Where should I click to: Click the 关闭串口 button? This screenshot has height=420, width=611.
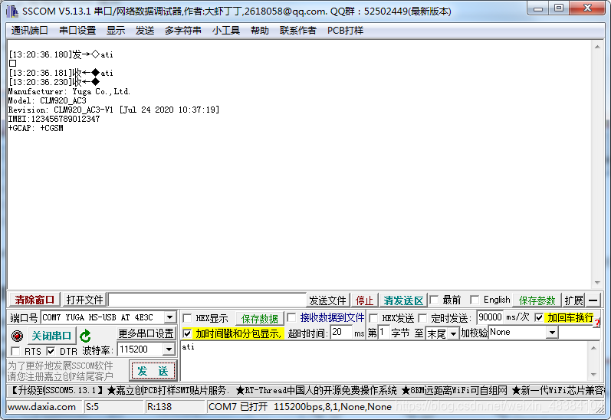coord(51,336)
